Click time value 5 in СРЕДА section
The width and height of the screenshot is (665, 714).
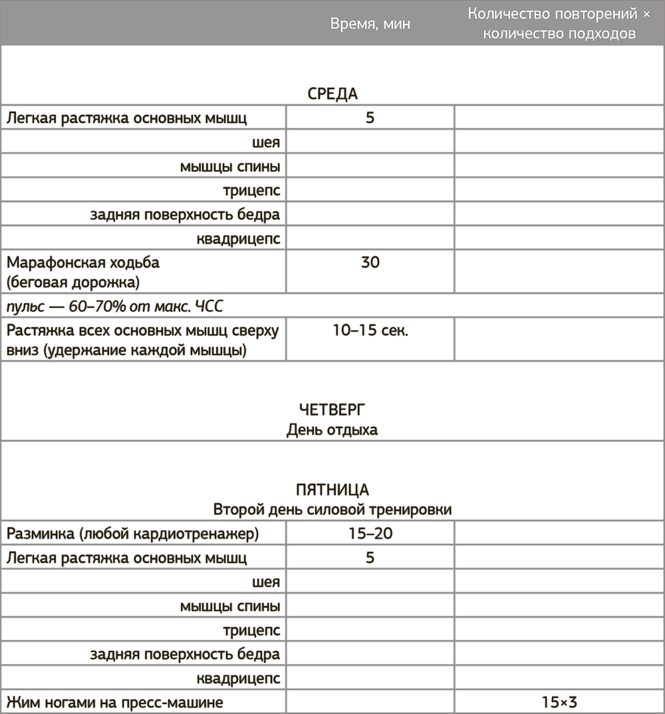click(x=370, y=118)
